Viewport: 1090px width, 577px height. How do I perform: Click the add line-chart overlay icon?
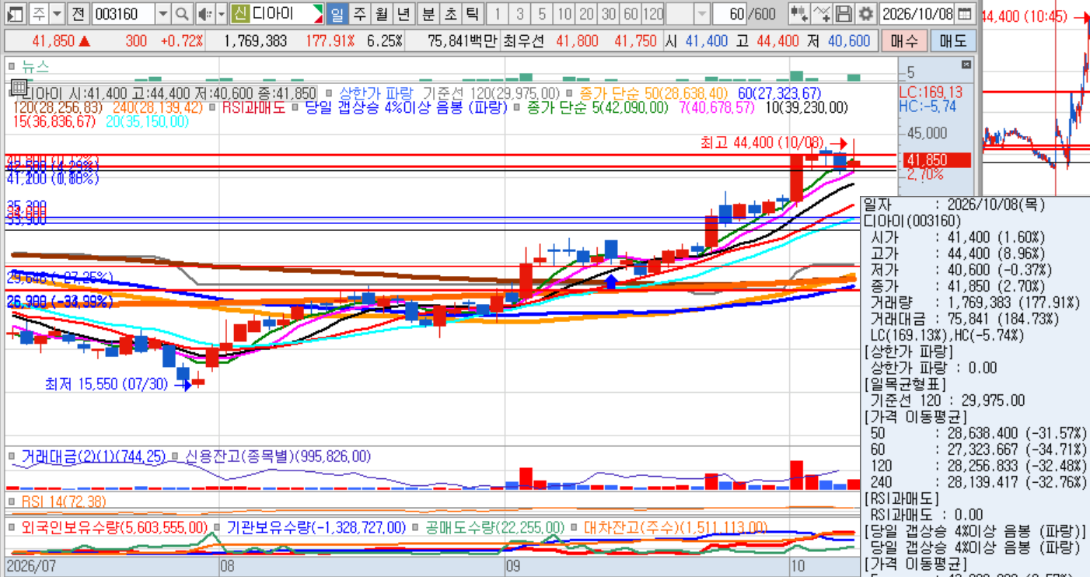[822, 13]
